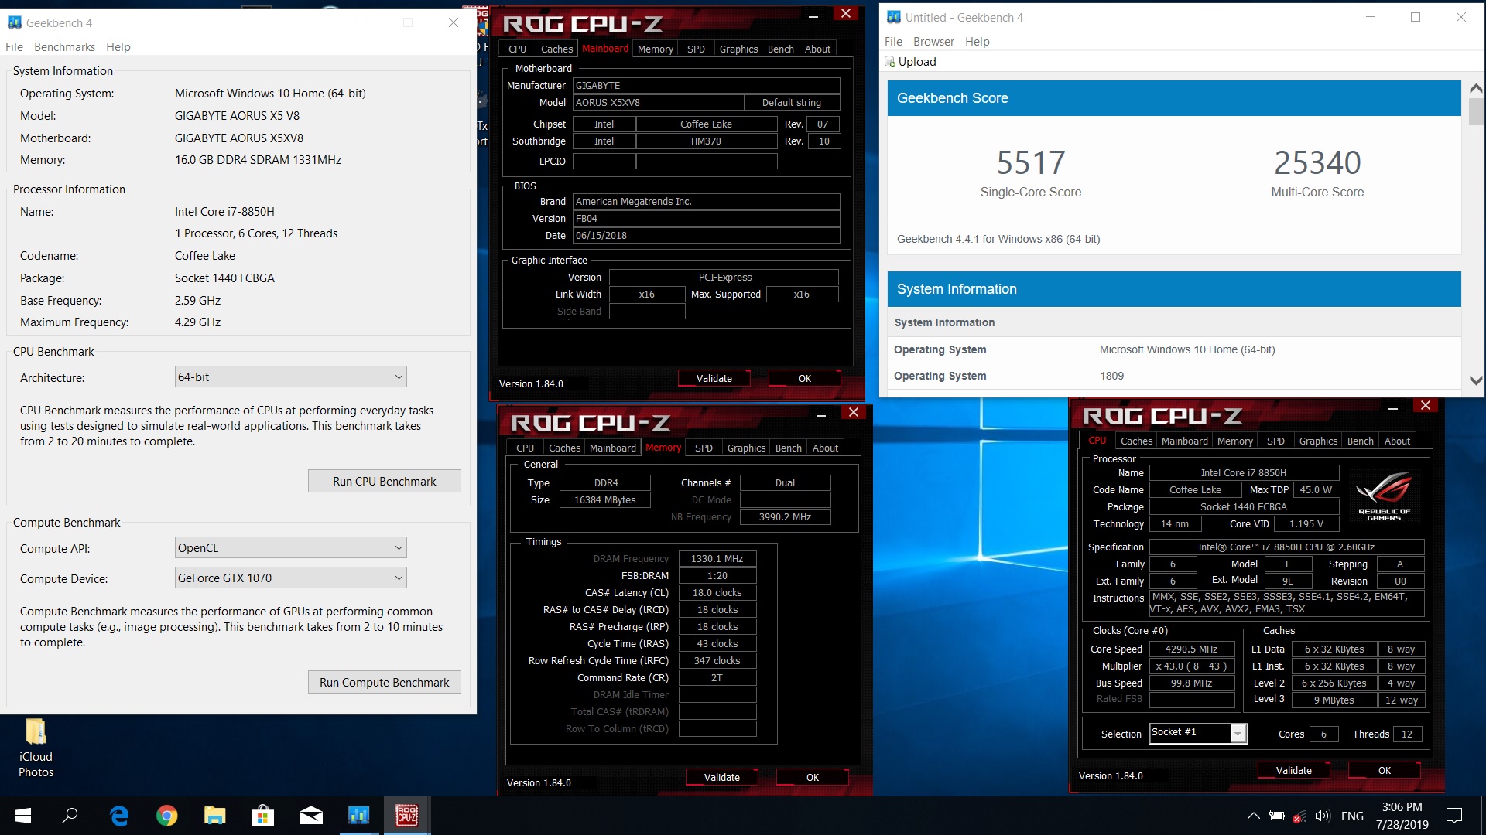The width and height of the screenshot is (1486, 835).
Task: Click OK in Mainboard CPU-Z window
Action: click(x=805, y=378)
